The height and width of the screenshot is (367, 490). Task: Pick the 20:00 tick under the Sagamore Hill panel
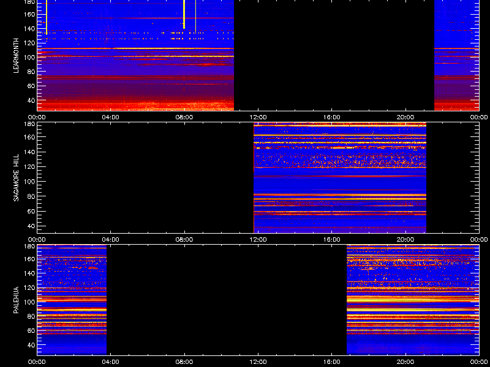coord(405,240)
